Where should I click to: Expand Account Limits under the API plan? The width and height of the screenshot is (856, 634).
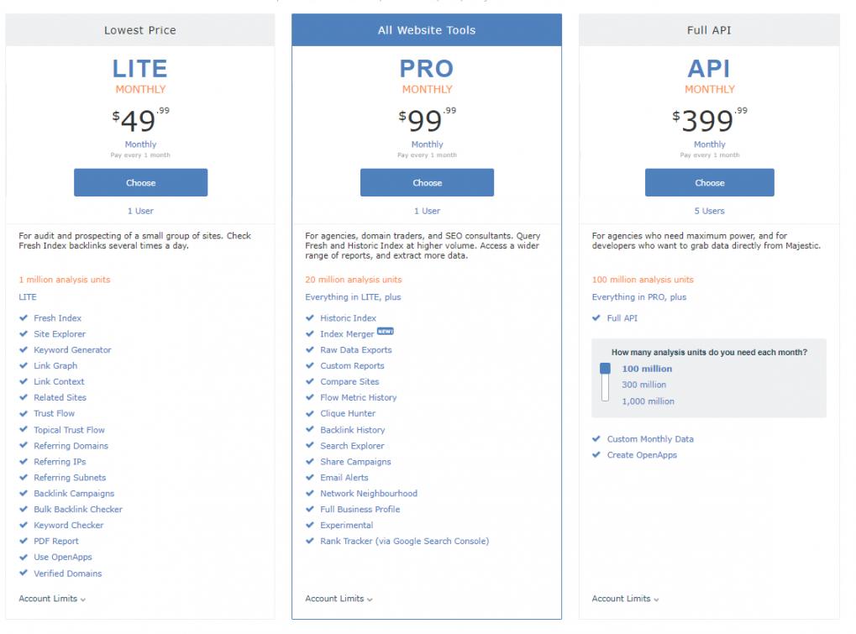click(625, 599)
